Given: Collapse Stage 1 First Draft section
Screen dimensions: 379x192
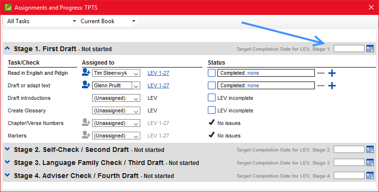Looking at the screenshot, I should pos(7,48).
